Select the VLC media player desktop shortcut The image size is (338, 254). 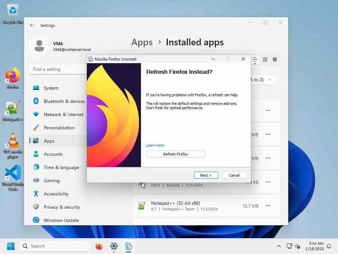point(13,146)
